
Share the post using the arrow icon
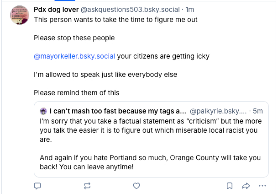(246, 186)
